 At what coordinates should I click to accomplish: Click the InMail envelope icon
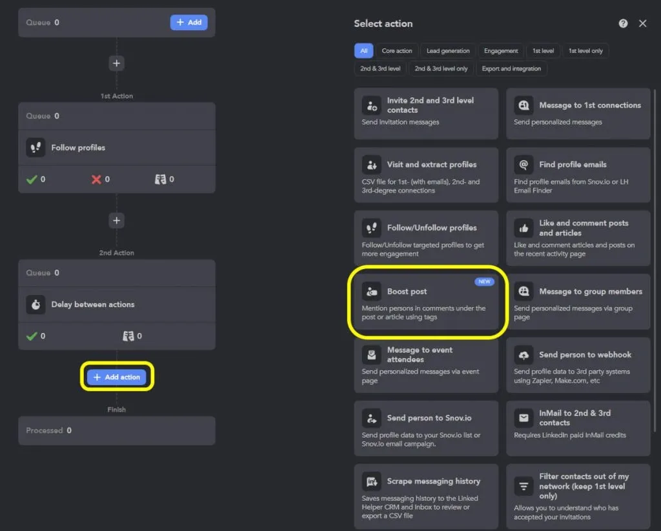tap(524, 418)
